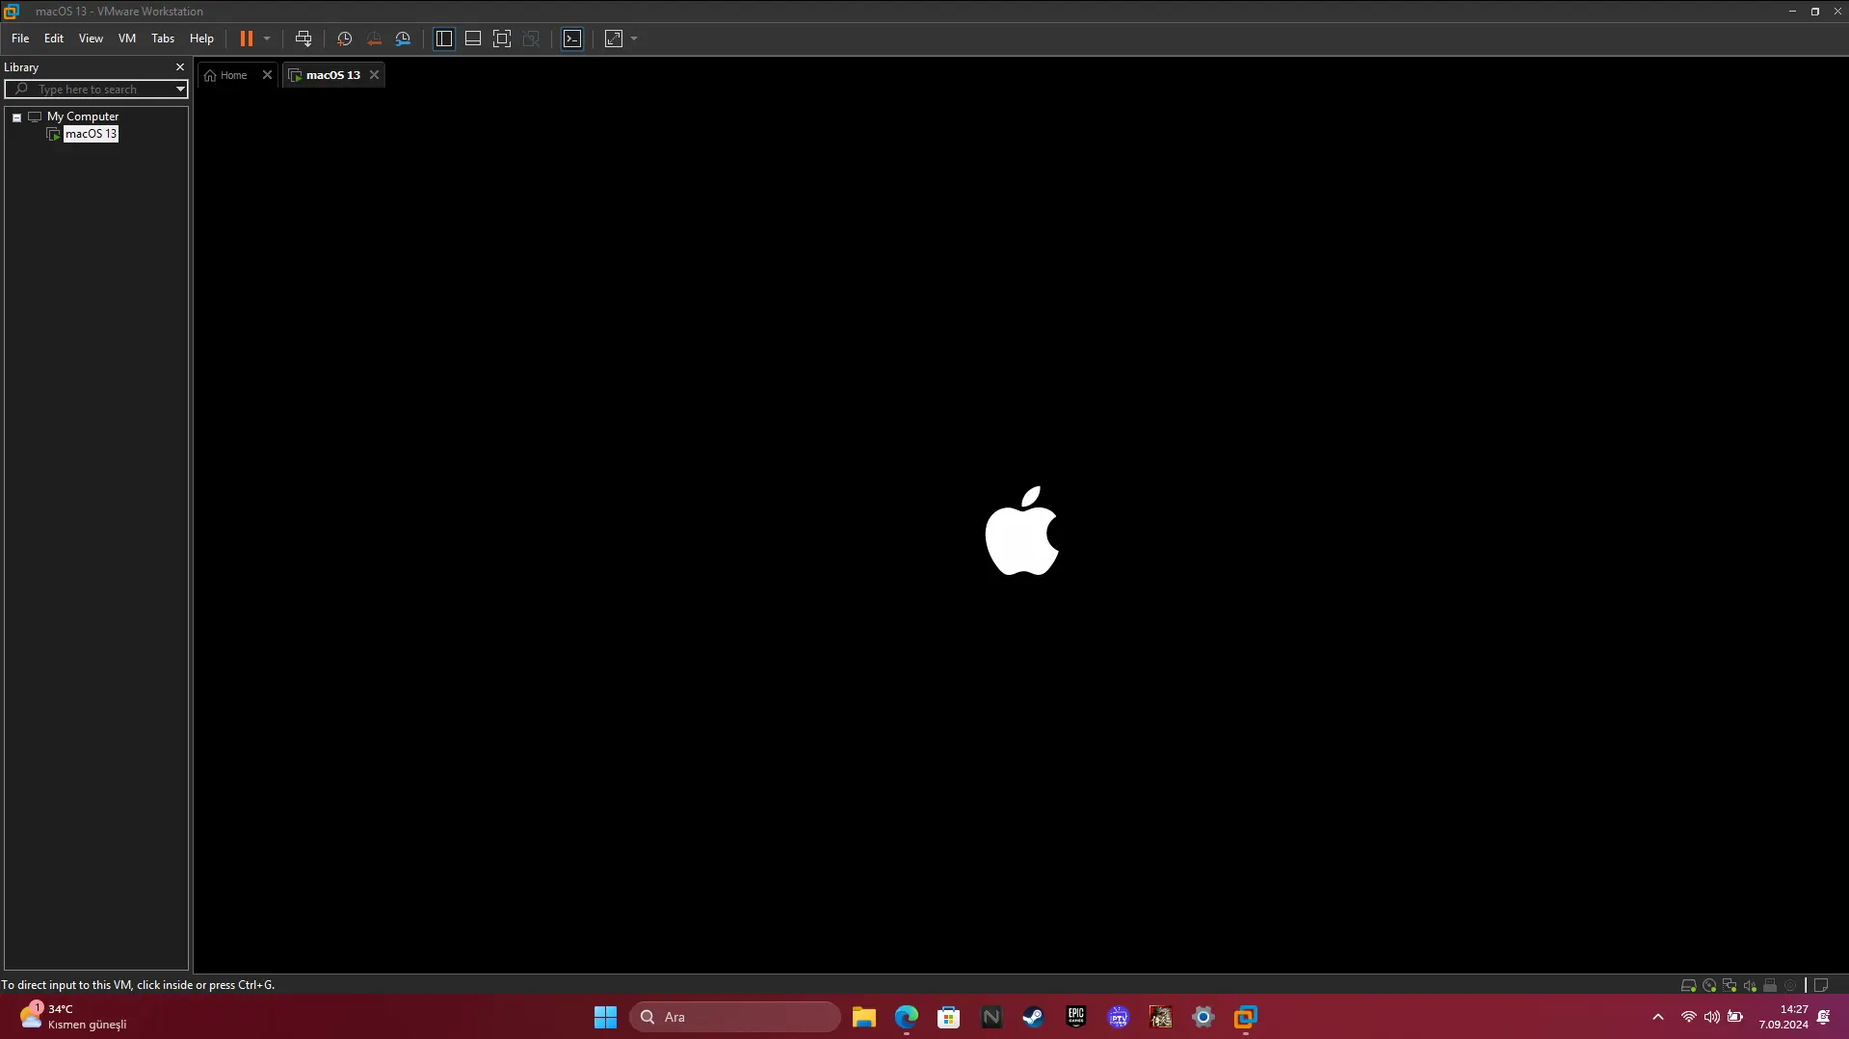
Task: Open File Explorer from the taskbar
Action: (x=863, y=1017)
